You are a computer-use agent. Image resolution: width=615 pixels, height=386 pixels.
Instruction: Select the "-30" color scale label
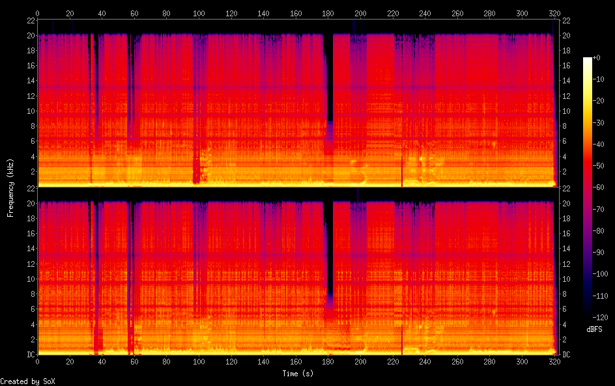point(599,122)
